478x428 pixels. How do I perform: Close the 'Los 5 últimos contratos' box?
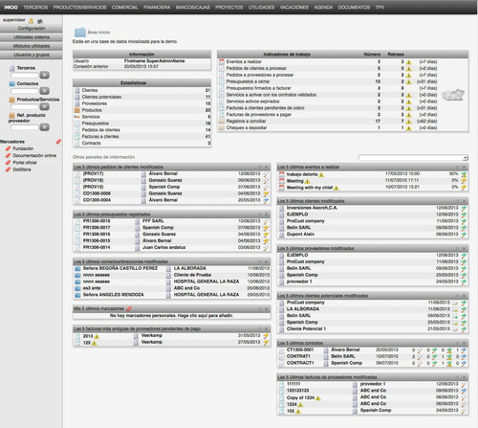(464, 343)
